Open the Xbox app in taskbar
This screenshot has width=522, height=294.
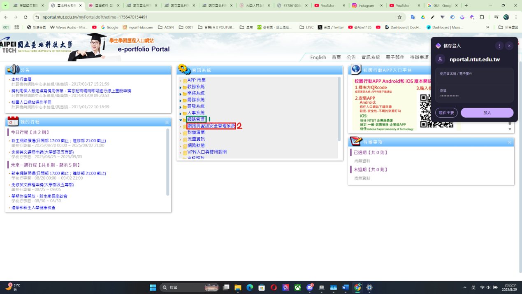[297, 287]
